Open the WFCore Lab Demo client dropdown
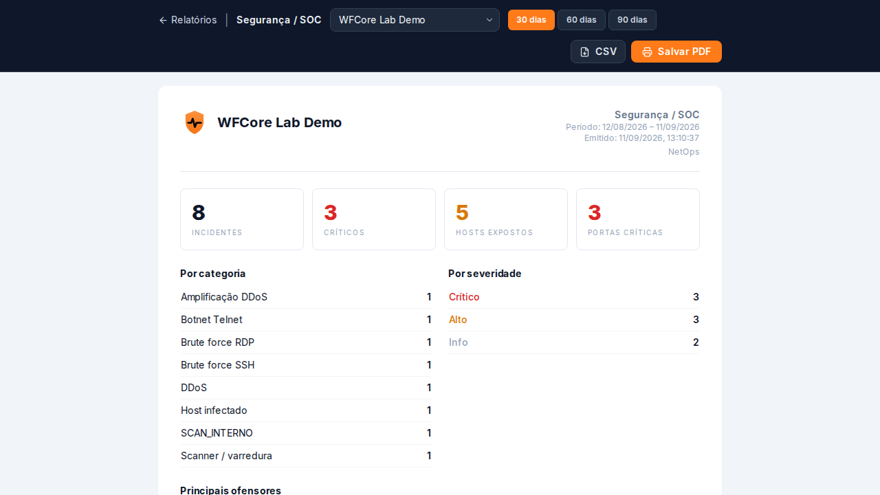The image size is (880, 495). pos(415,20)
